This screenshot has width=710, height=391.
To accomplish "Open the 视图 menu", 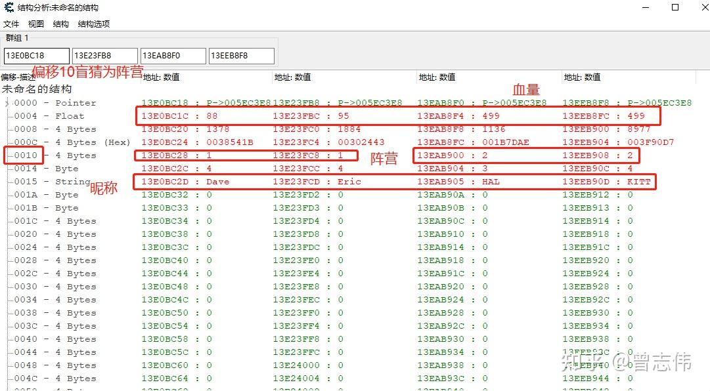I will [35, 24].
